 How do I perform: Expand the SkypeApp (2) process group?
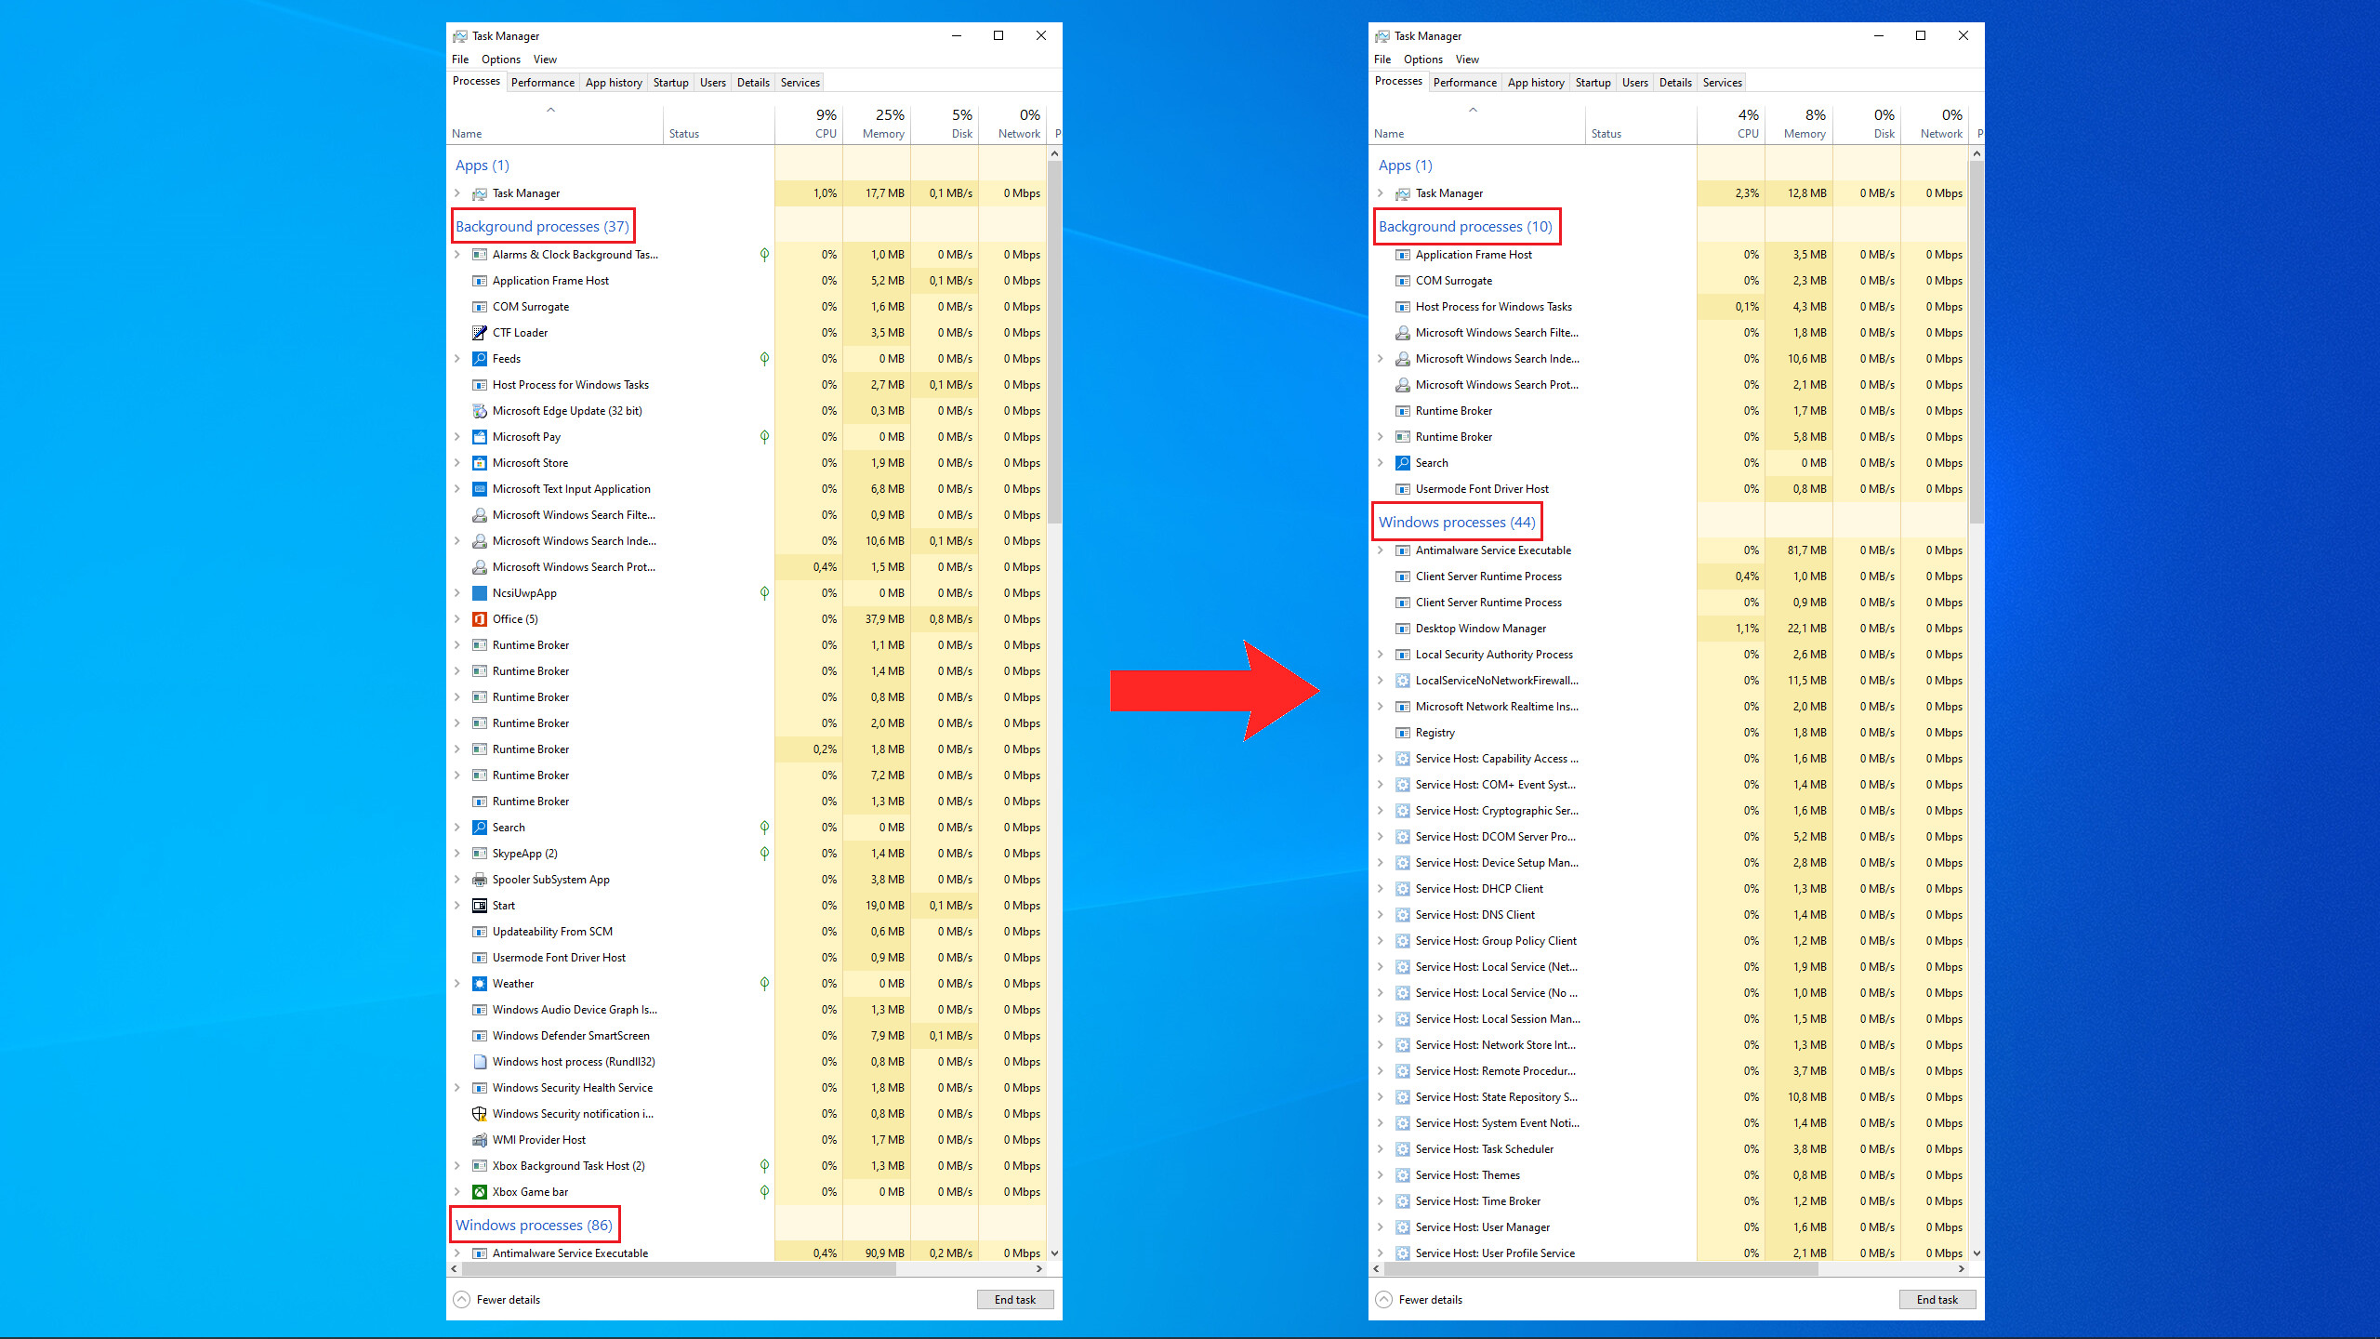coord(457,854)
